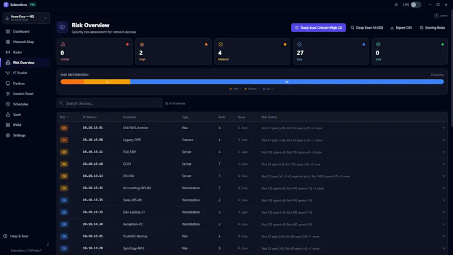Scan the TrueNAS-Backup device
Viewport: 453px width, 255px height.
(243, 236)
